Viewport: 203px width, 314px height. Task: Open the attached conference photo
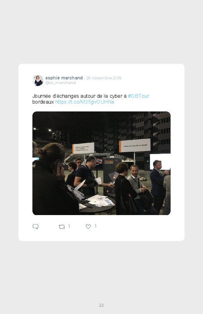click(101, 163)
